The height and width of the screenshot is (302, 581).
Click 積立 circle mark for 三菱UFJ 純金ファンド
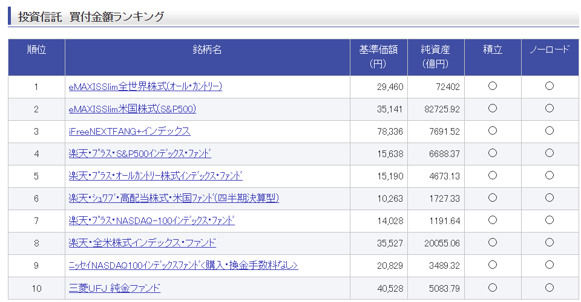click(493, 288)
